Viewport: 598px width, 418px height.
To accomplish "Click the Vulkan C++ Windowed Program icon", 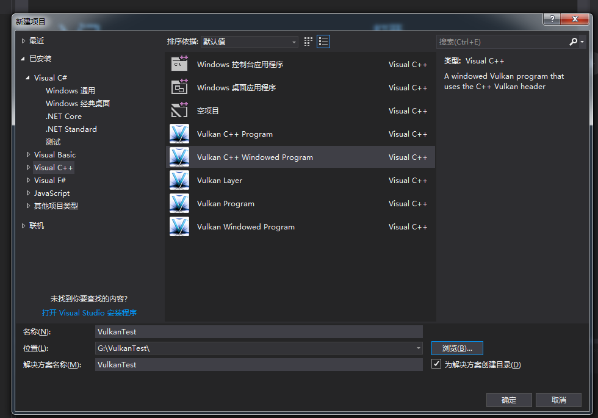I will [x=179, y=157].
